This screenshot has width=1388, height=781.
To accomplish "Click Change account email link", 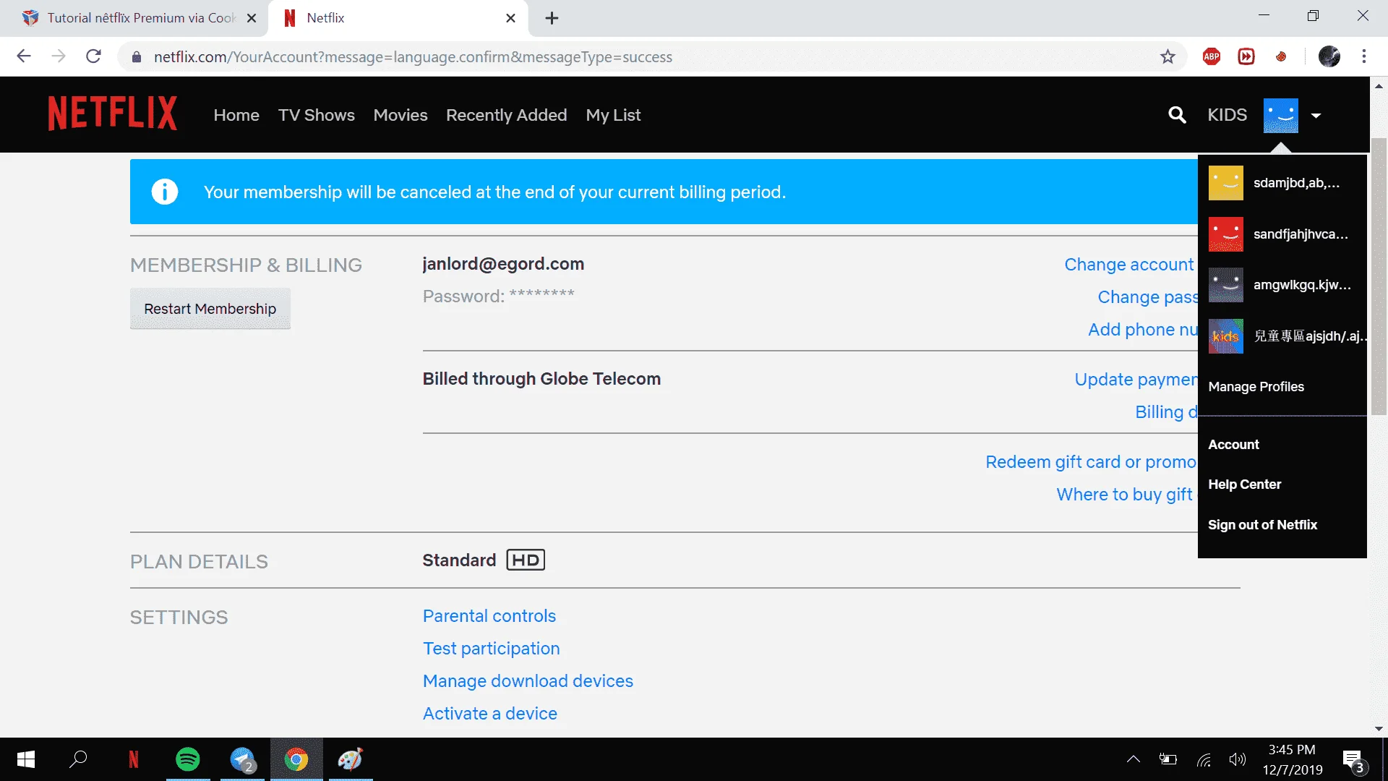I will click(x=1130, y=265).
